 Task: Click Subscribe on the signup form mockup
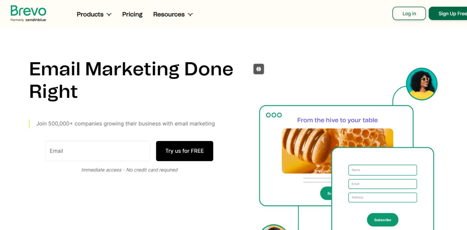pos(382,219)
